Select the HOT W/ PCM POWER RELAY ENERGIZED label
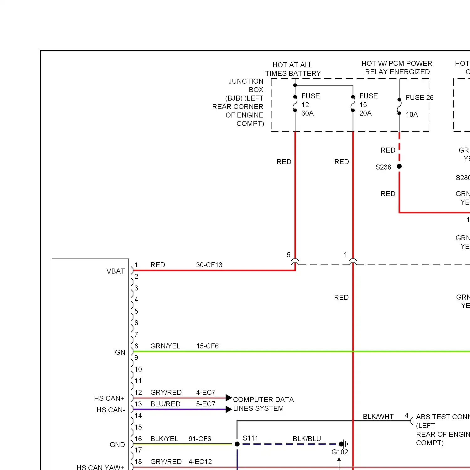The height and width of the screenshot is (470, 470). [397, 68]
